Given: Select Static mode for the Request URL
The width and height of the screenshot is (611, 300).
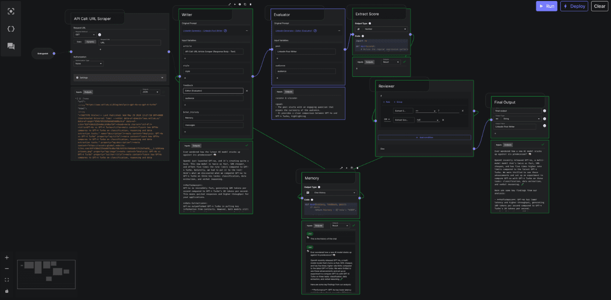Looking at the screenshot, I should [x=79, y=42].
